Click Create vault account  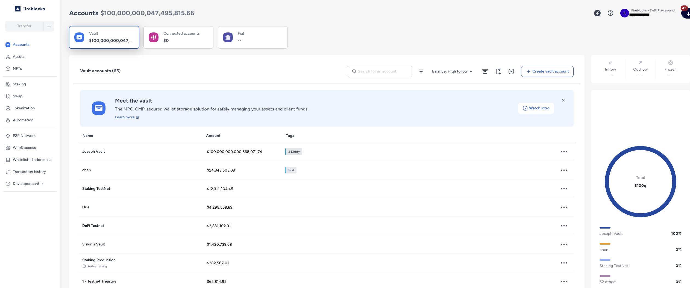(547, 71)
